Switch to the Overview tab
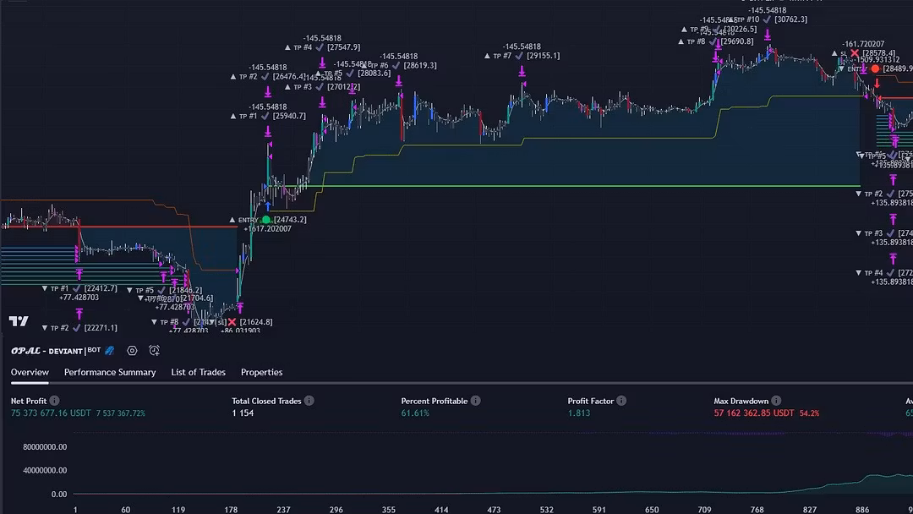The width and height of the screenshot is (913, 514). tap(30, 373)
